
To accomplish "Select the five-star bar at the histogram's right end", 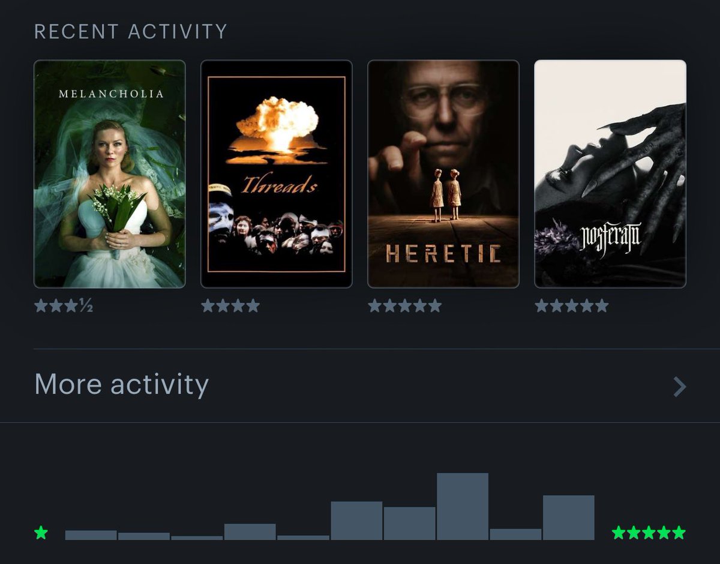I will (569, 518).
